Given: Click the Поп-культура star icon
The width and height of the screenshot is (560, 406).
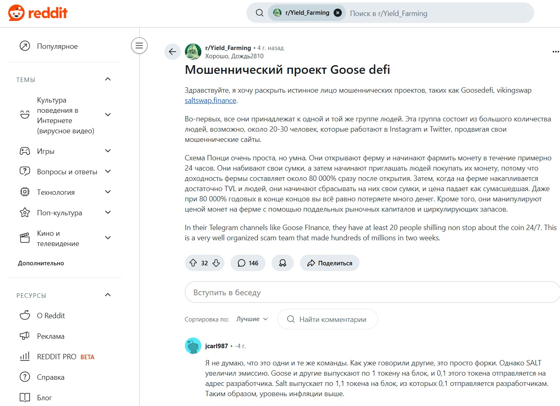Looking at the screenshot, I should pyautogui.click(x=25, y=212).
